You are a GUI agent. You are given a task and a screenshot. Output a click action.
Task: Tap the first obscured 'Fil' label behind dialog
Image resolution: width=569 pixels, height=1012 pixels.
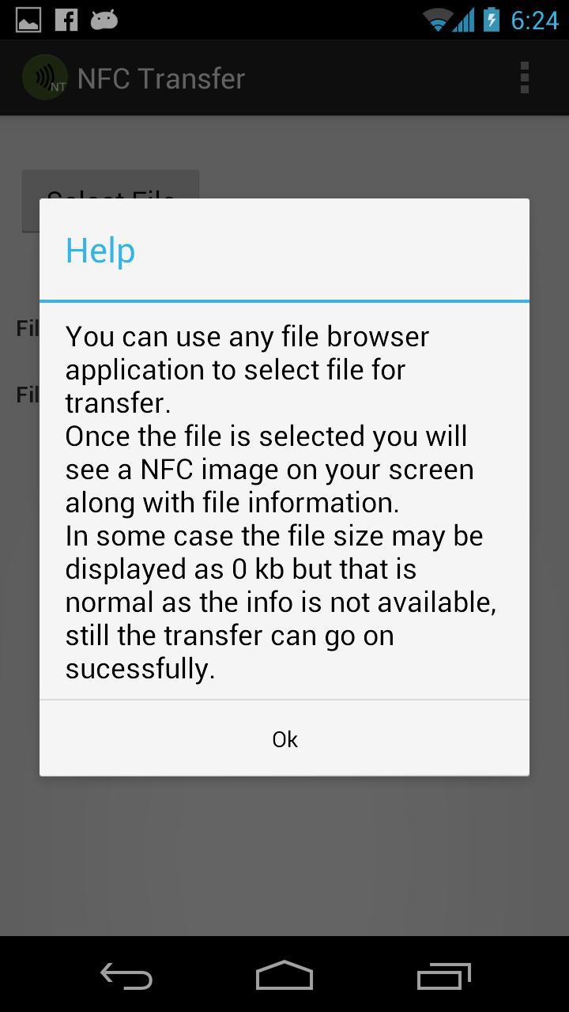click(28, 328)
